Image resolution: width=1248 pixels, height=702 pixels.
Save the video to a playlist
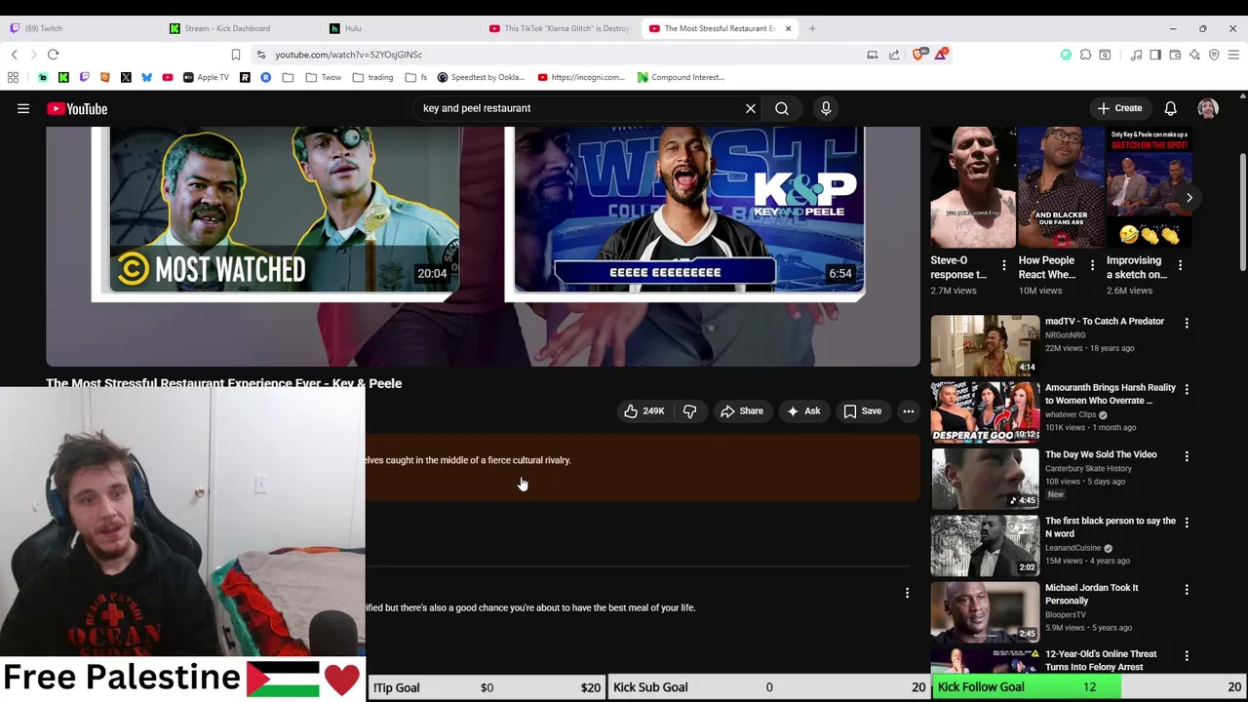click(x=863, y=410)
